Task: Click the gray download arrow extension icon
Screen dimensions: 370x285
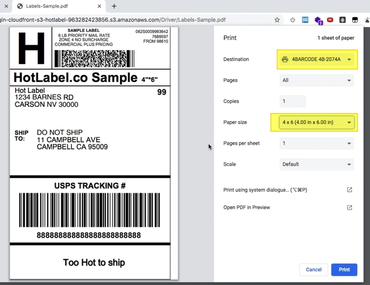Action: tap(342, 20)
